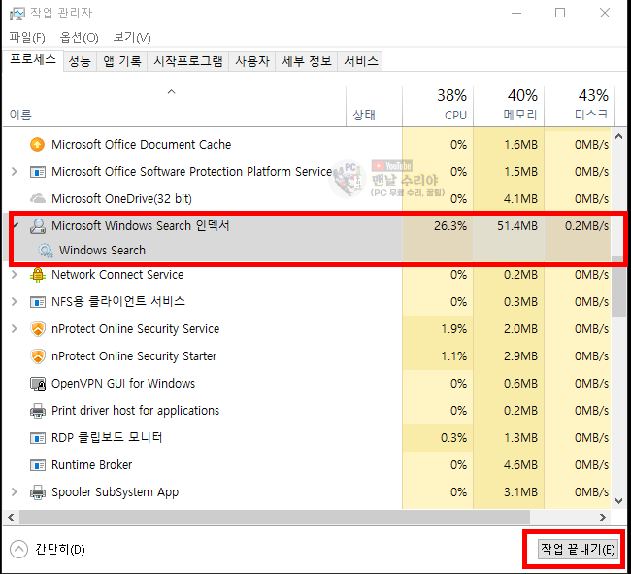
Task: Click the horizontal scrollbar thumb
Action: coord(275,518)
